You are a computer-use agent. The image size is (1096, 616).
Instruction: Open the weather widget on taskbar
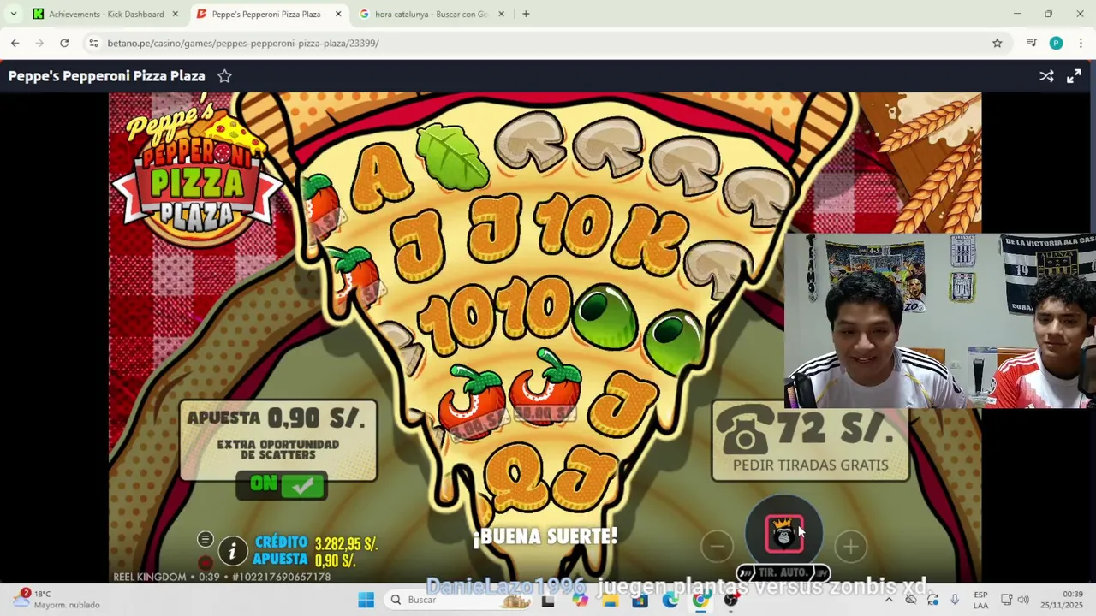(57, 599)
